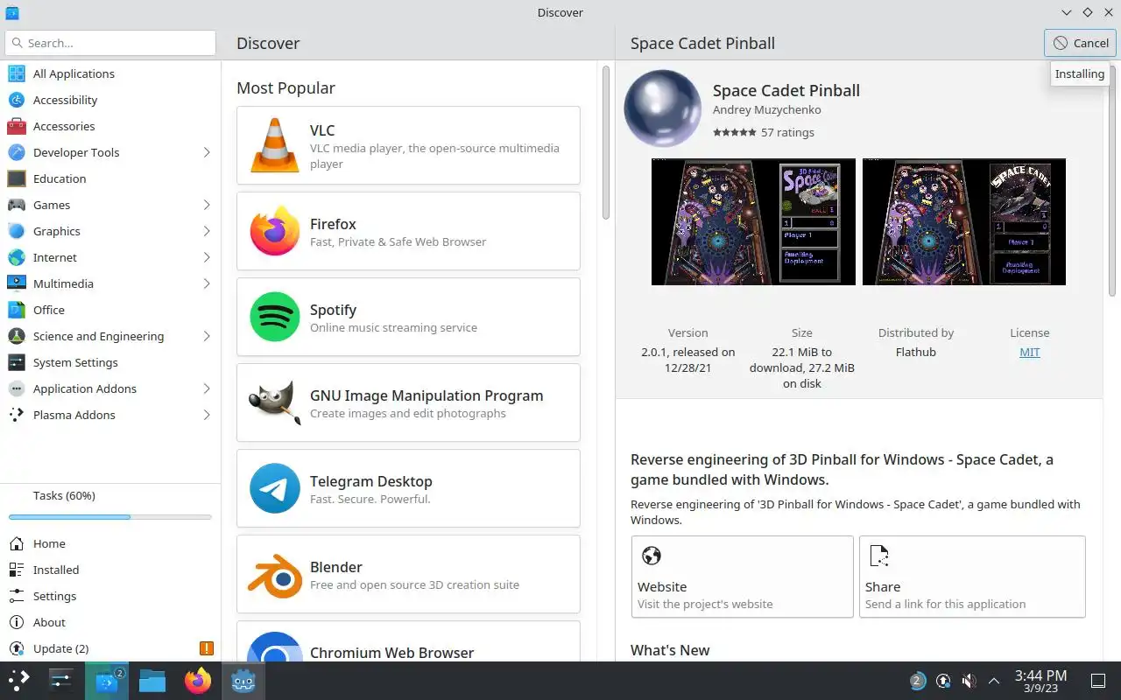The image size is (1121, 700).
Task: Expand the Internet category arrow
Action: point(207,257)
